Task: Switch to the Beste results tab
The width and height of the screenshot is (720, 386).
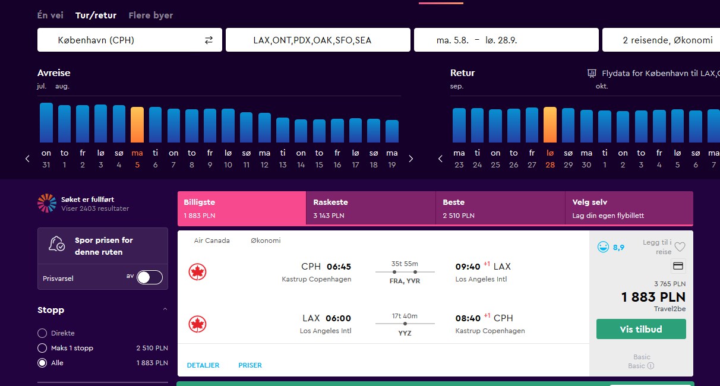Action: (500, 208)
